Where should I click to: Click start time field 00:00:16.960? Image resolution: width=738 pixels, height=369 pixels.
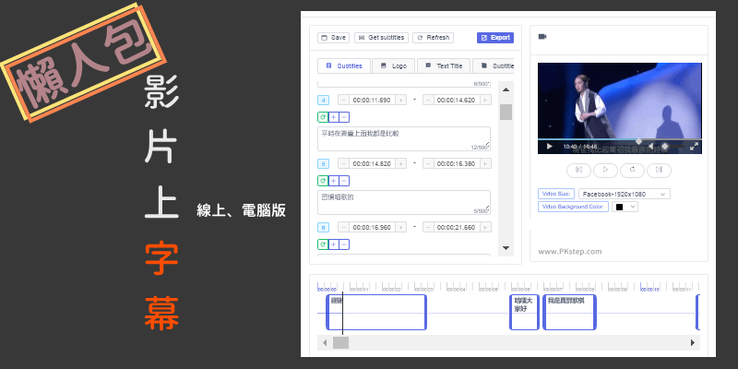373,227
